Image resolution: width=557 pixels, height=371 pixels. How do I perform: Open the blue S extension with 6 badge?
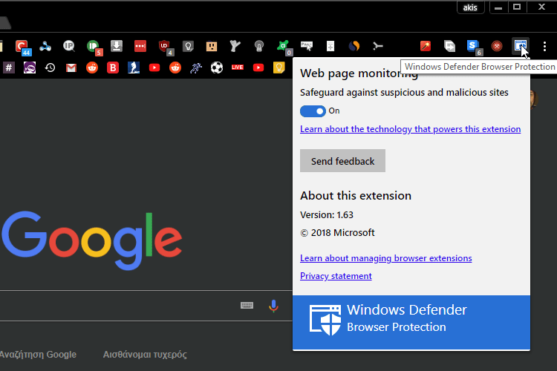pos(475,47)
